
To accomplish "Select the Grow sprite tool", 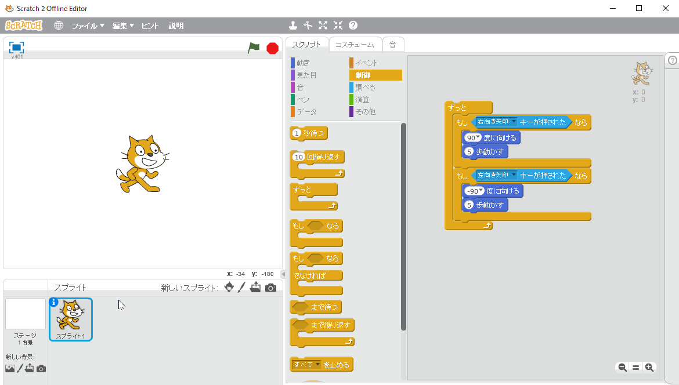I will pos(323,26).
